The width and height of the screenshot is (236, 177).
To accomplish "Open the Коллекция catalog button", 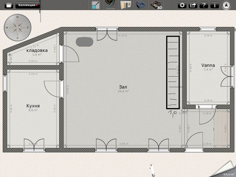I will coord(28,5).
